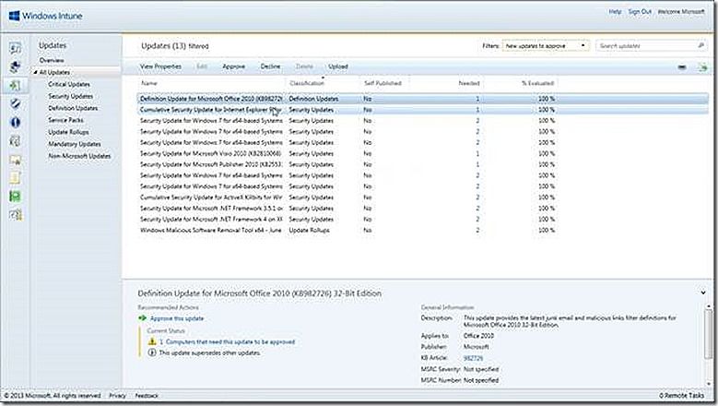This screenshot has height=406, width=718.
Task: Open the Reports workspace icon
Action: coord(15,197)
